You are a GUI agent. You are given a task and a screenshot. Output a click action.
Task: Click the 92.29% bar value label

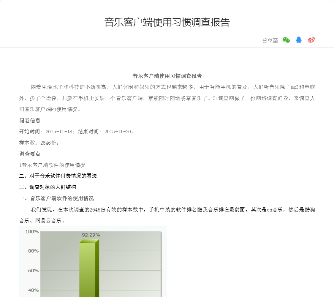[91, 235]
